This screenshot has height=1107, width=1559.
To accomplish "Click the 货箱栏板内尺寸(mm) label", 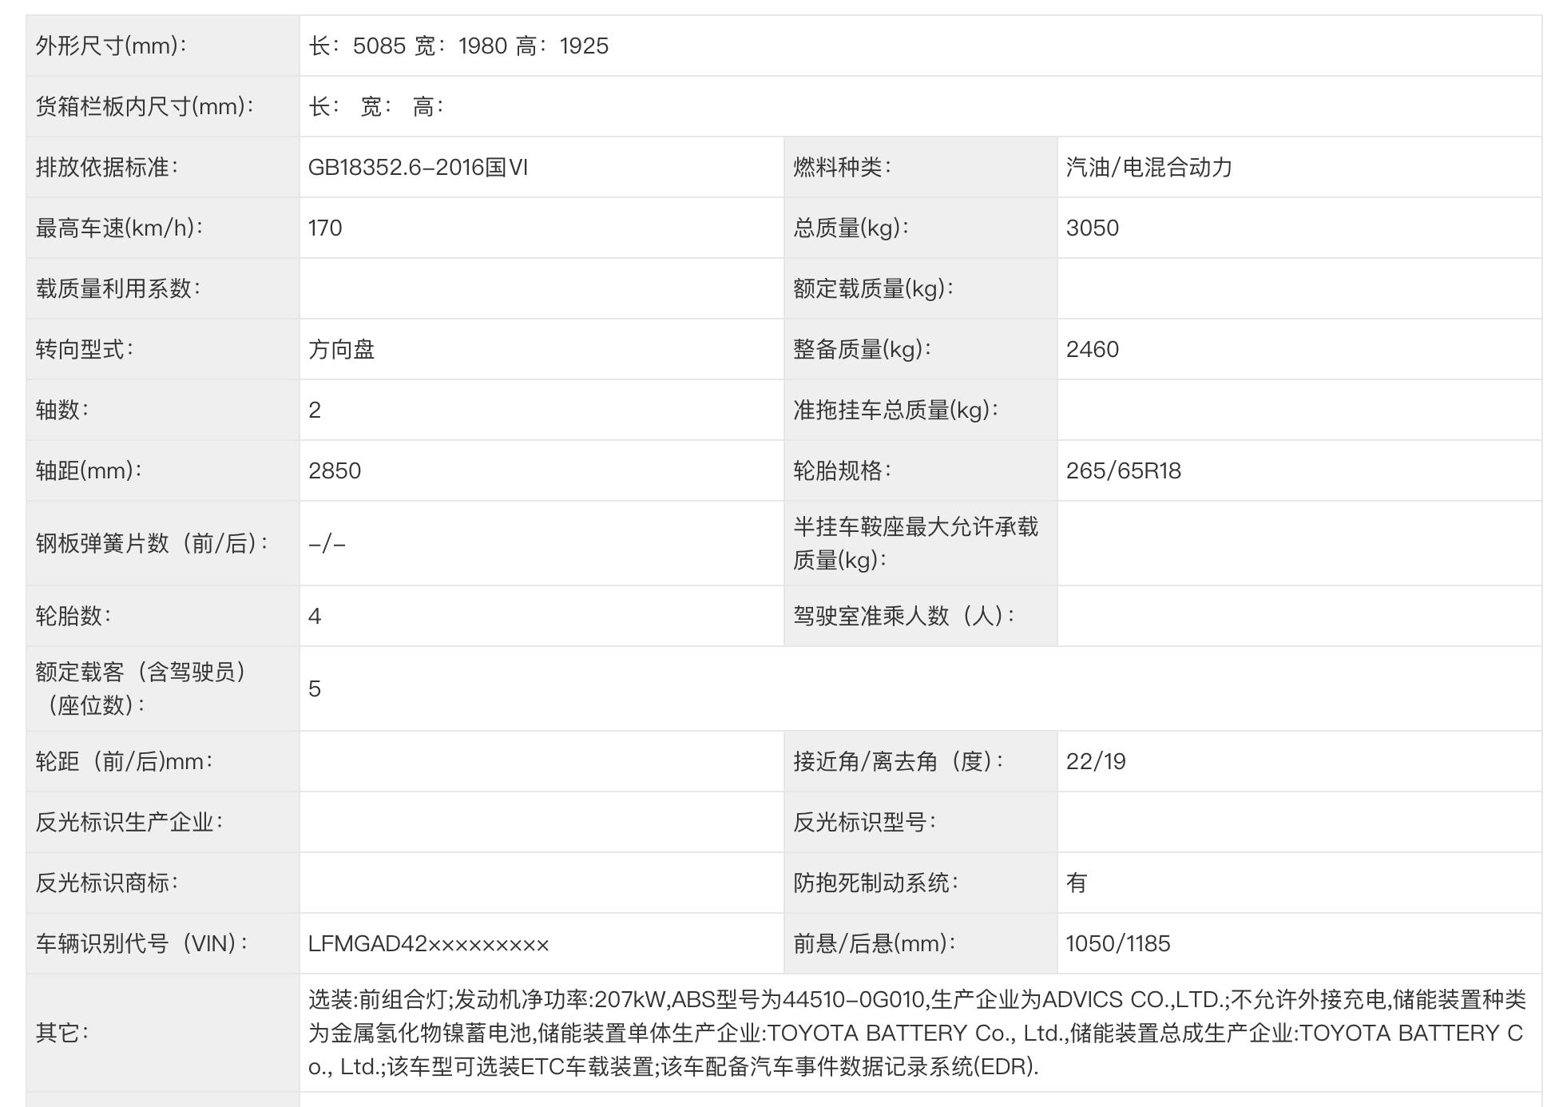I will pyautogui.click(x=145, y=106).
